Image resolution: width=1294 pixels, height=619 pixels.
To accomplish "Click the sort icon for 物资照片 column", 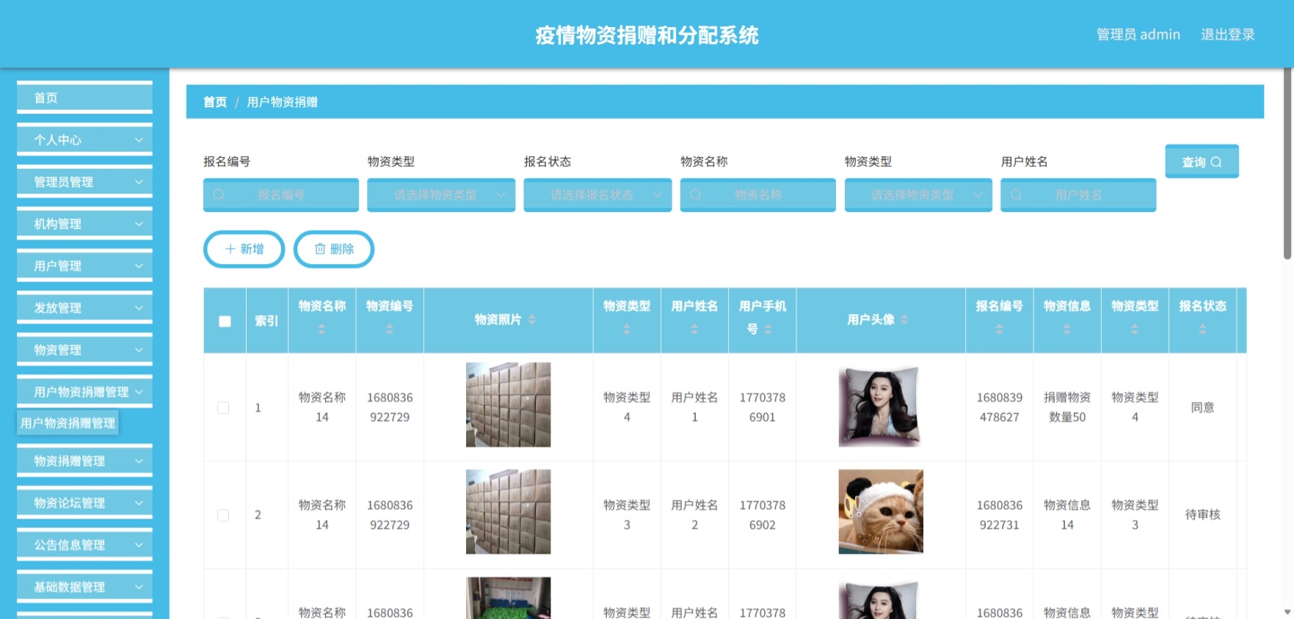I will tap(532, 319).
